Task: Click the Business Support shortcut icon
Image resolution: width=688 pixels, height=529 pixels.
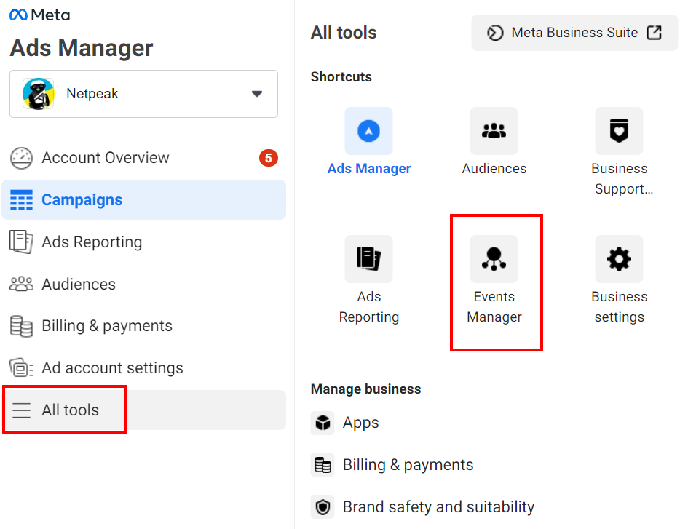Action: coord(619,131)
